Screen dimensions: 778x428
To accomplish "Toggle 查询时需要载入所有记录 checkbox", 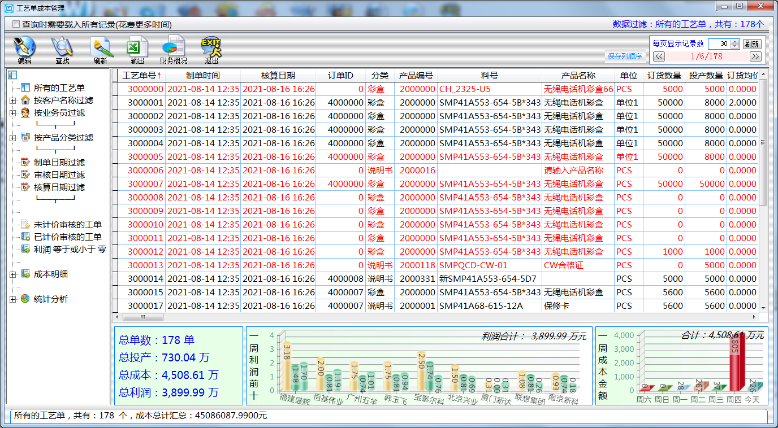I will (16, 24).
